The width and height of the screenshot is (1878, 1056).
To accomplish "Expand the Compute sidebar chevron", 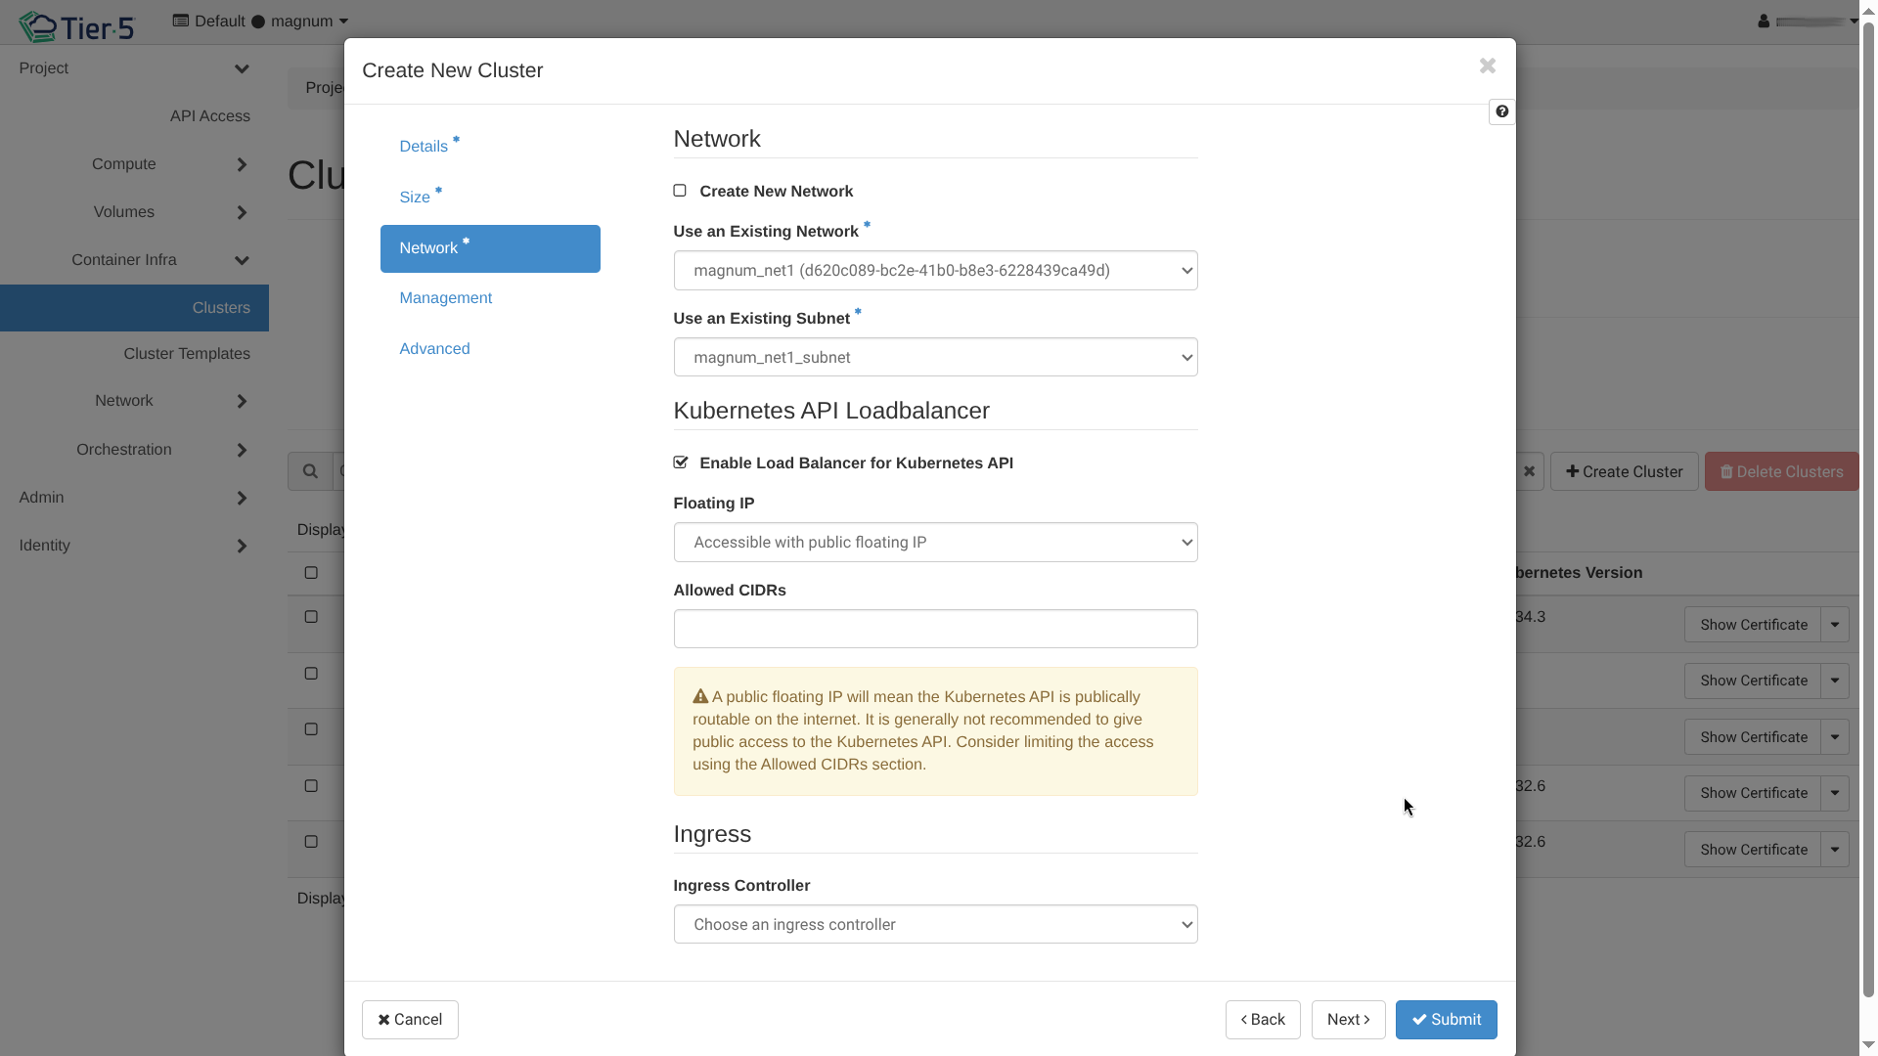I will [242, 164].
